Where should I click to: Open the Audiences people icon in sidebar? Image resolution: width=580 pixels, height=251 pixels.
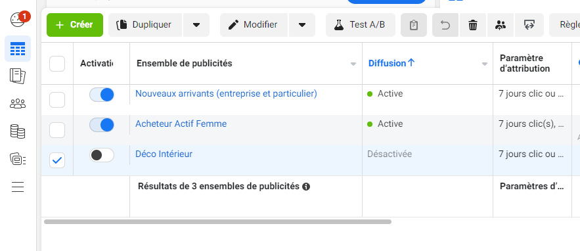tap(18, 104)
